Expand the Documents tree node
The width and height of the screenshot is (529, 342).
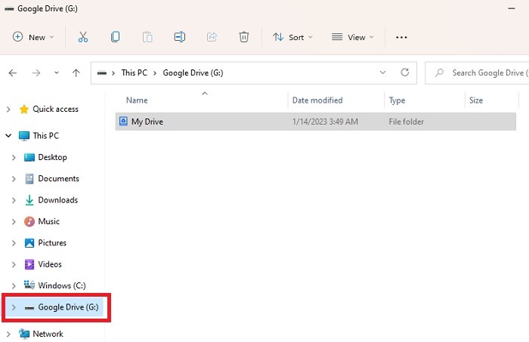[14, 179]
